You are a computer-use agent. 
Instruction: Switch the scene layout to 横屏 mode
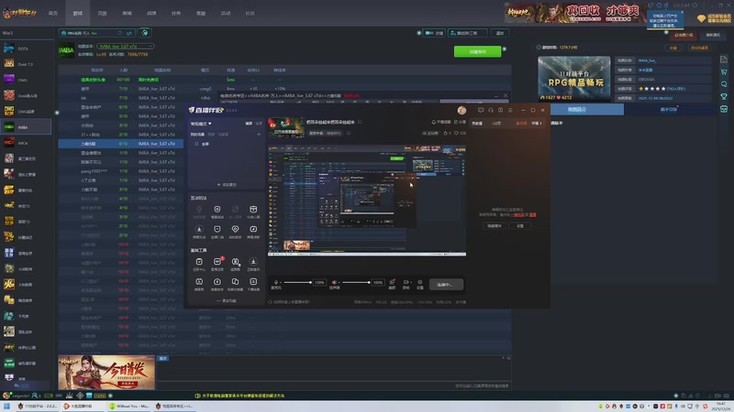[x=249, y=124]
